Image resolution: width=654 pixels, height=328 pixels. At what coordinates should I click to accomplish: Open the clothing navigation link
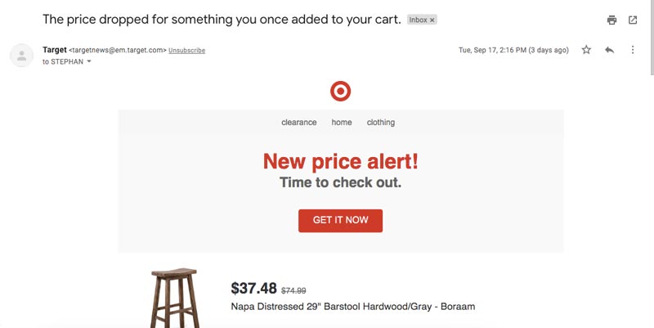coord(381,123)
